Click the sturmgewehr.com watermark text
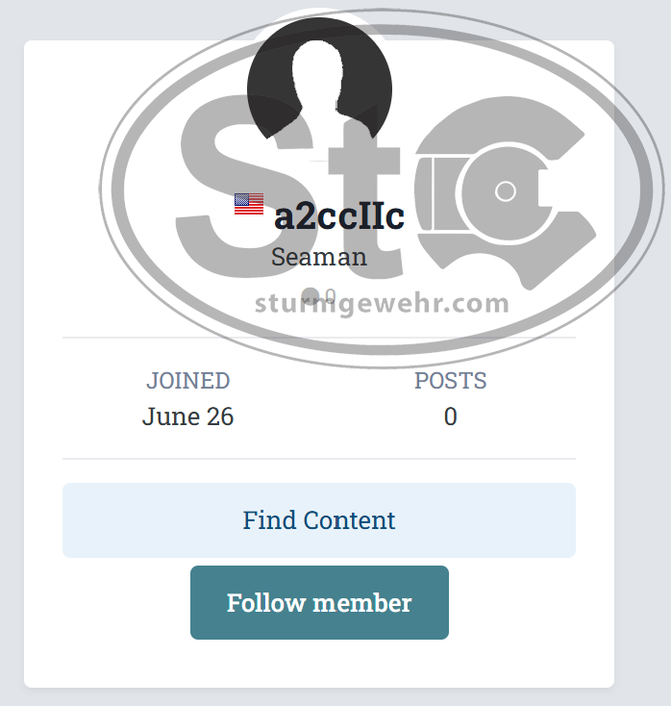This screenshot has height=706, width=671. coord(382,304)
